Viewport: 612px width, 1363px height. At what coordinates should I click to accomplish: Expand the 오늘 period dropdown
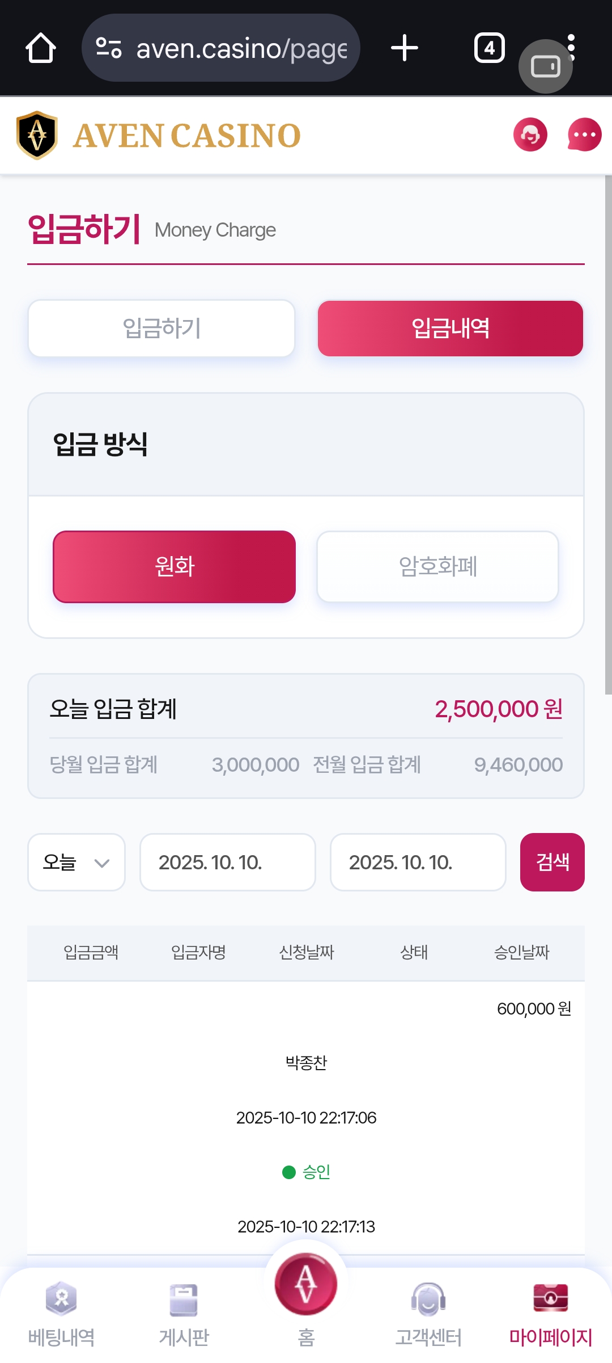(x=76, y=863)
